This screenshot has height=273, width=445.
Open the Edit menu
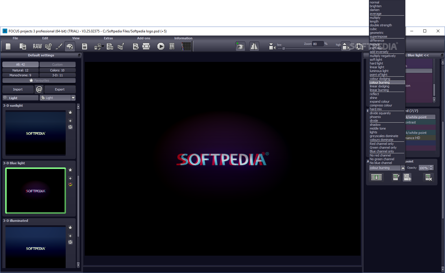(x=45, y=38)
